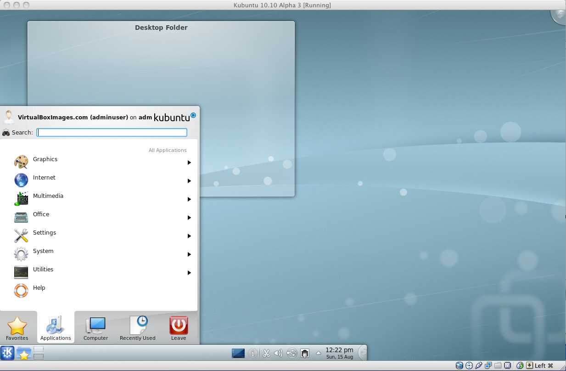Click the VirtualBox virtualization chip status icon

pyautogui.click(x=508, y=365)
